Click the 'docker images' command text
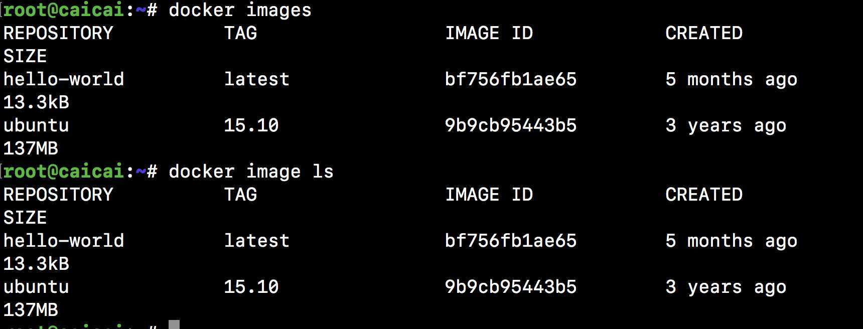 coord(240,11)
